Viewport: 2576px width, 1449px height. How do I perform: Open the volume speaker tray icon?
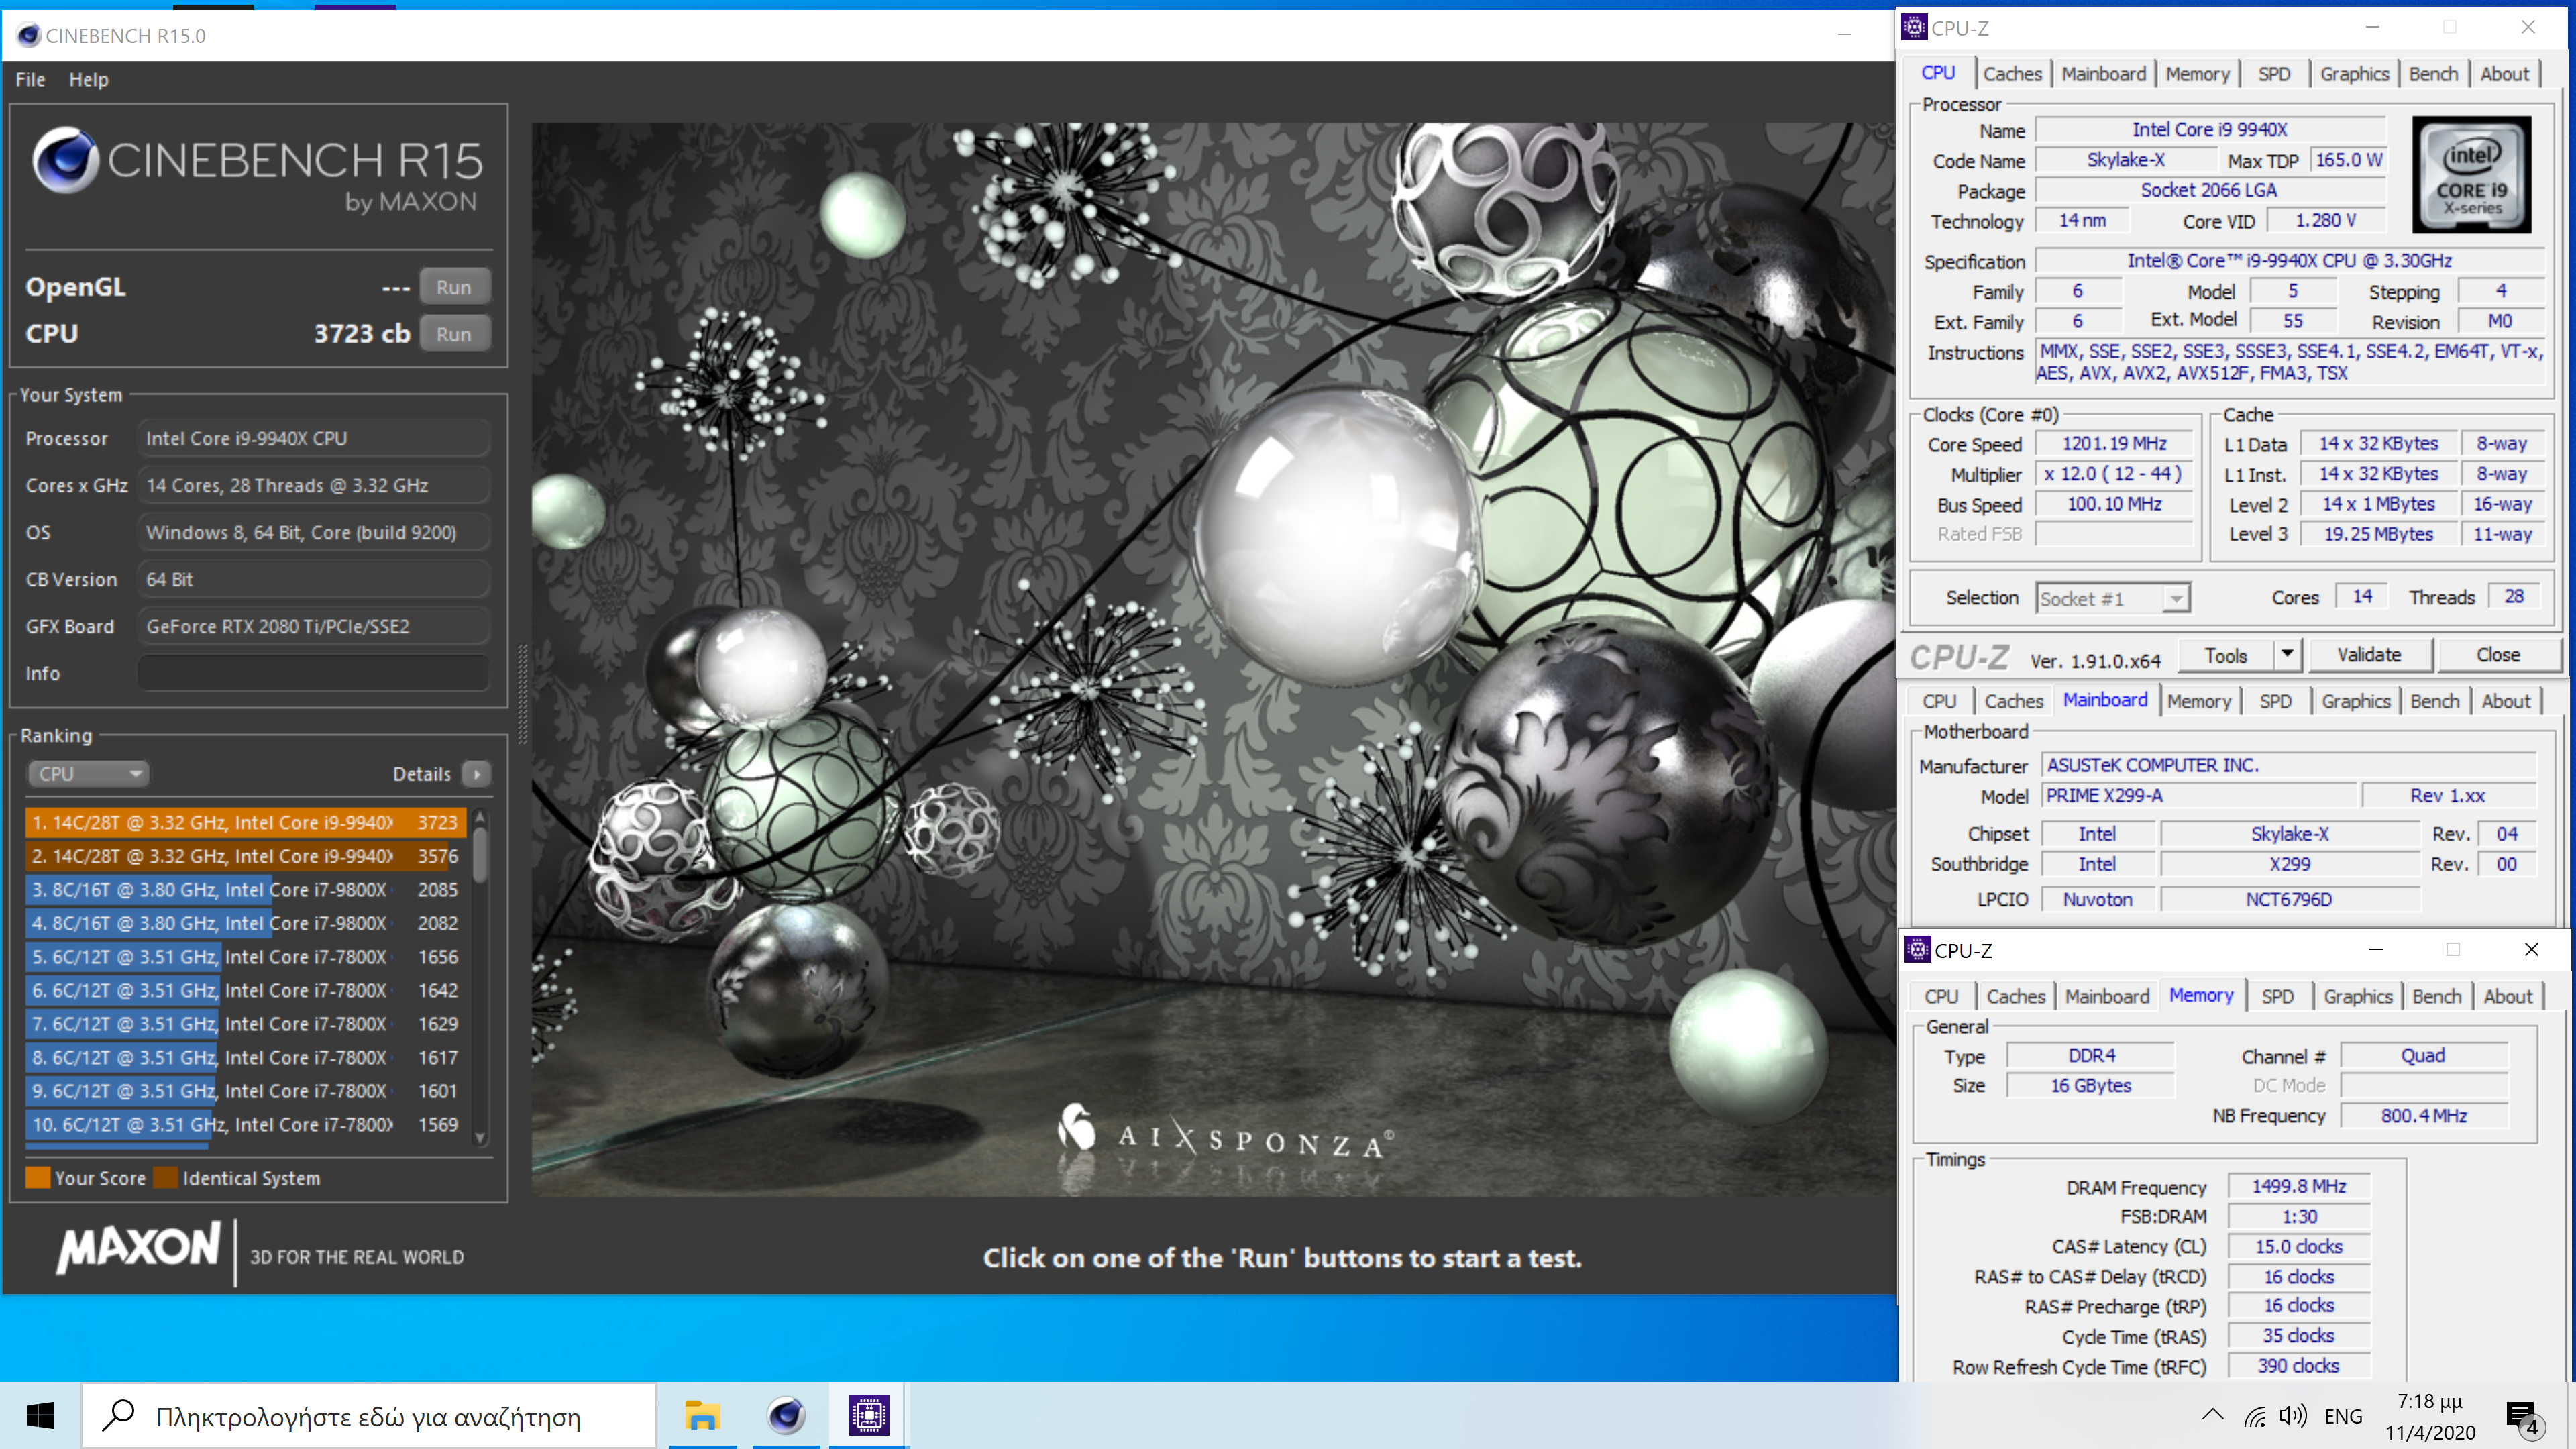coord(2293,1416)
